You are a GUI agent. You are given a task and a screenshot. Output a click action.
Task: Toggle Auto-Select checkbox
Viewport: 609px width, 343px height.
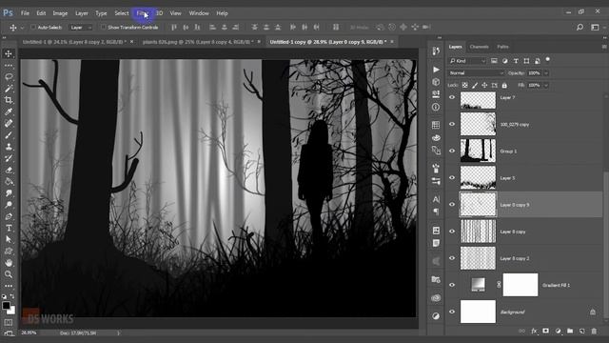tap(33, 28)
